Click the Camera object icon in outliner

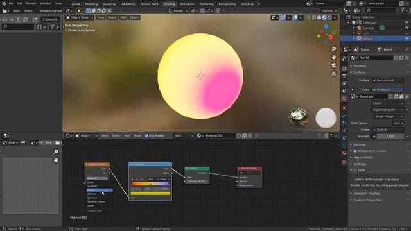click(x=359, y=28)
